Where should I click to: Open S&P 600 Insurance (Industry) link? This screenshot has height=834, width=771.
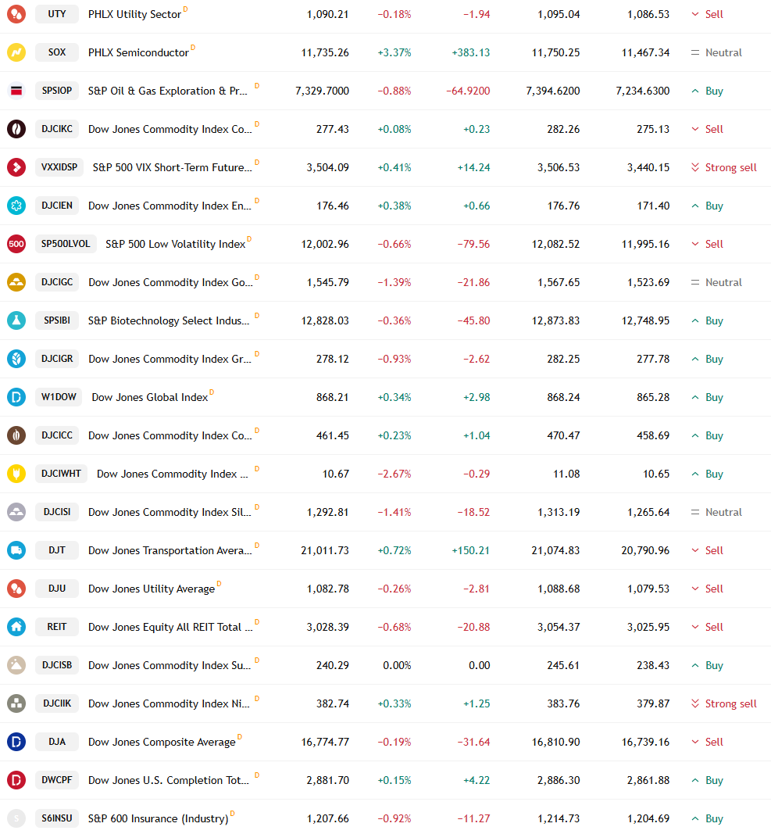[159, 818]
